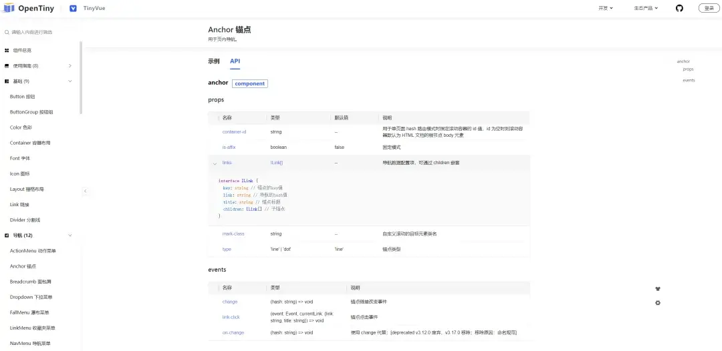Collapse the 基础 (9) section
Image resolution: width=722 pixels, height=351 pixels.
[70, 81]
